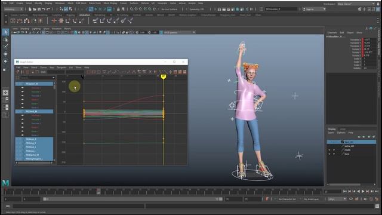Click Insert Keys tool in Graph Editor toolbar

(22, 72)
